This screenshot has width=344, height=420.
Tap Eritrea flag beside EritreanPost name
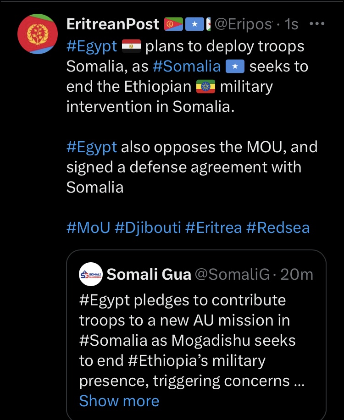(173, 24)
